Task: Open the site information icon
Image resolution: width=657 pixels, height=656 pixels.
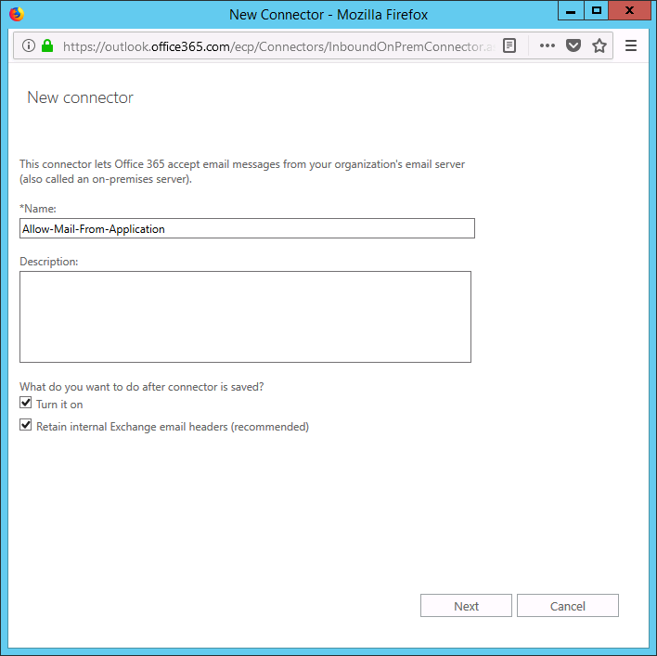Action: point(29,45)
